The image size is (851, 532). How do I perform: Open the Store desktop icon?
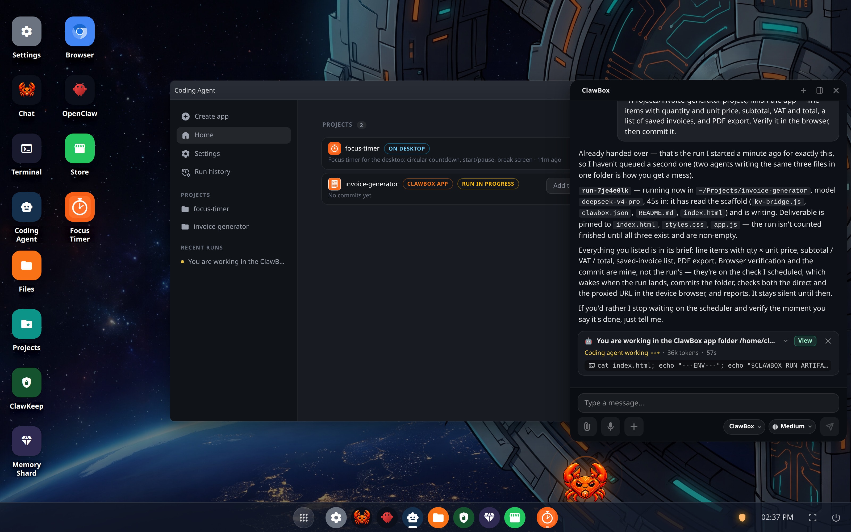[80, 148]
